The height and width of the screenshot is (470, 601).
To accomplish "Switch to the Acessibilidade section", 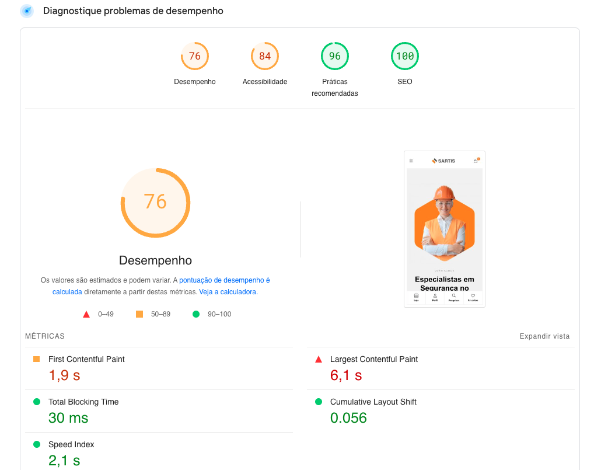I will pos(264,56).
